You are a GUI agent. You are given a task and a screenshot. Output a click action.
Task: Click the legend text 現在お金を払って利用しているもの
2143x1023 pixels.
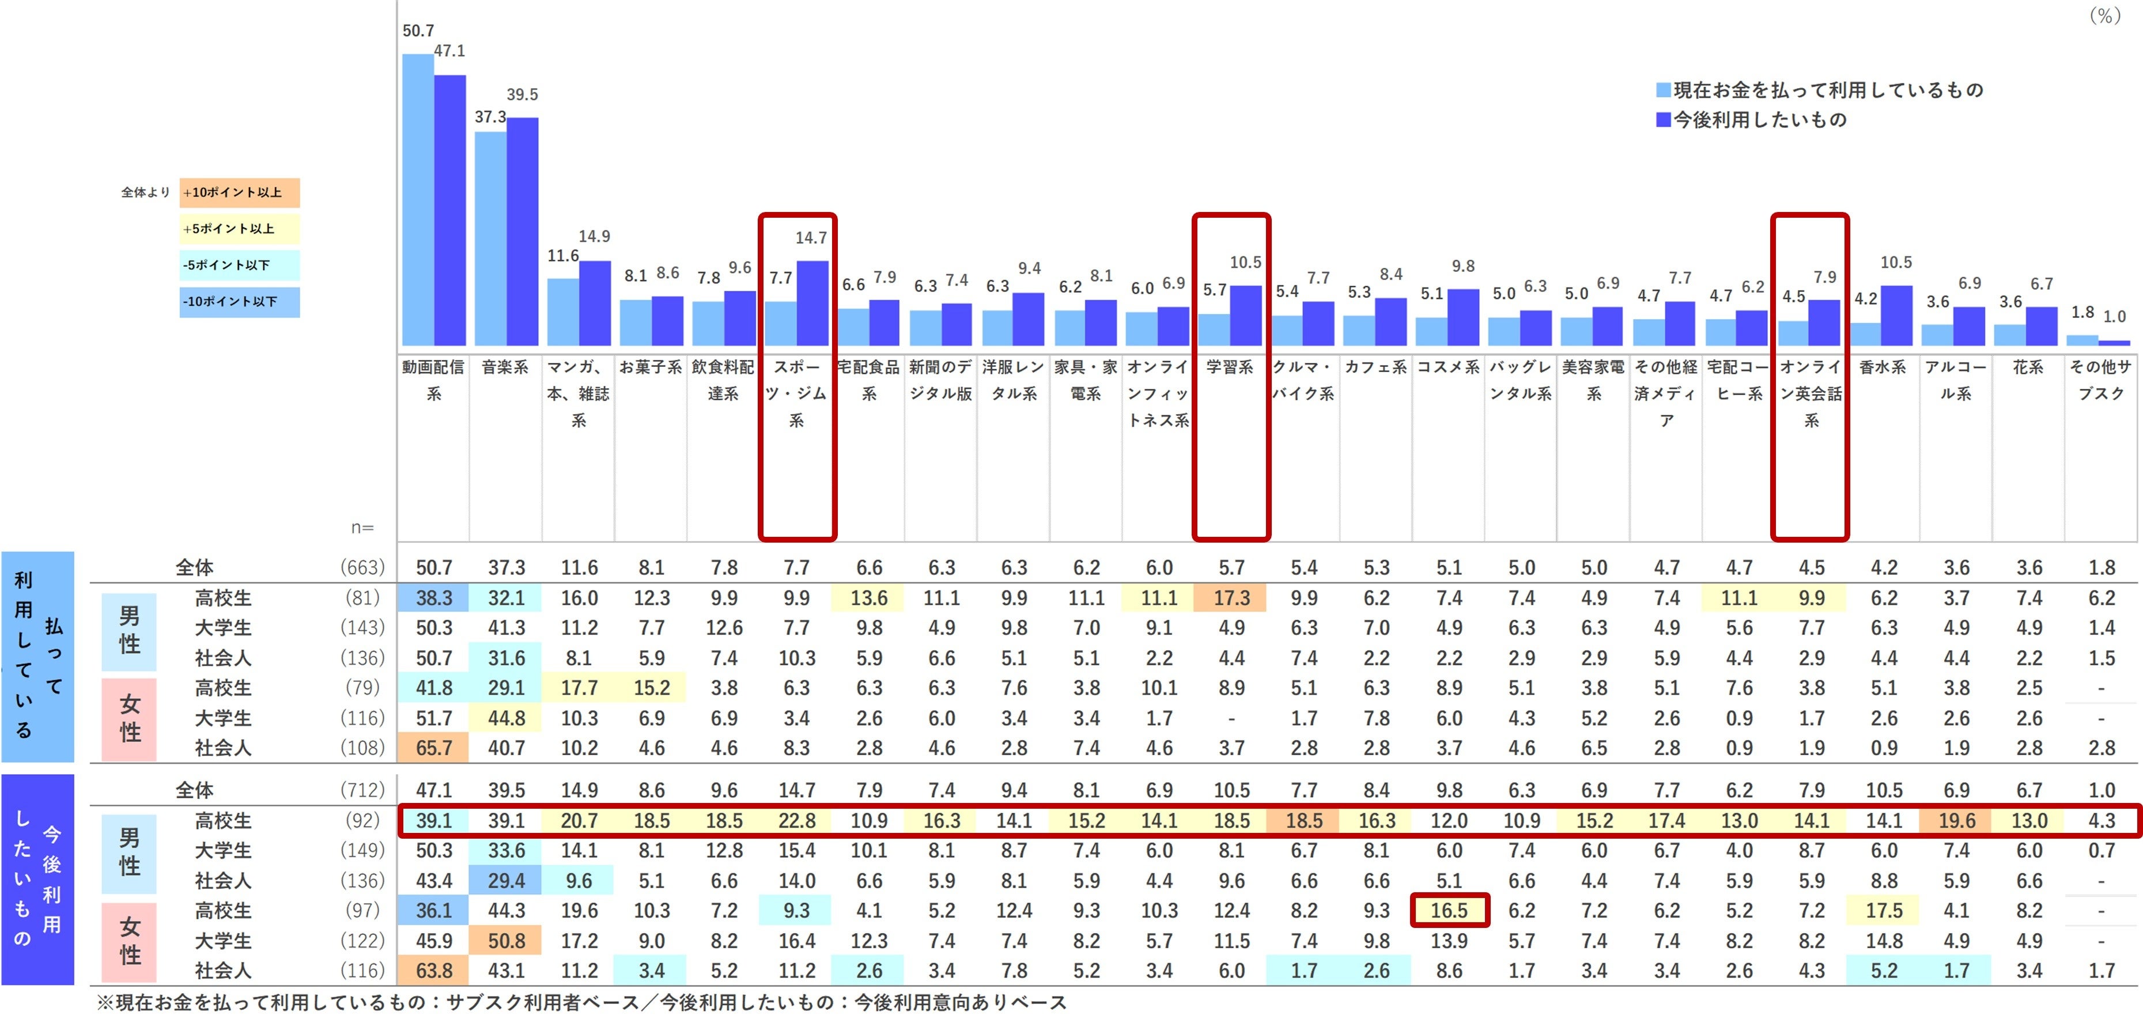1828,90
